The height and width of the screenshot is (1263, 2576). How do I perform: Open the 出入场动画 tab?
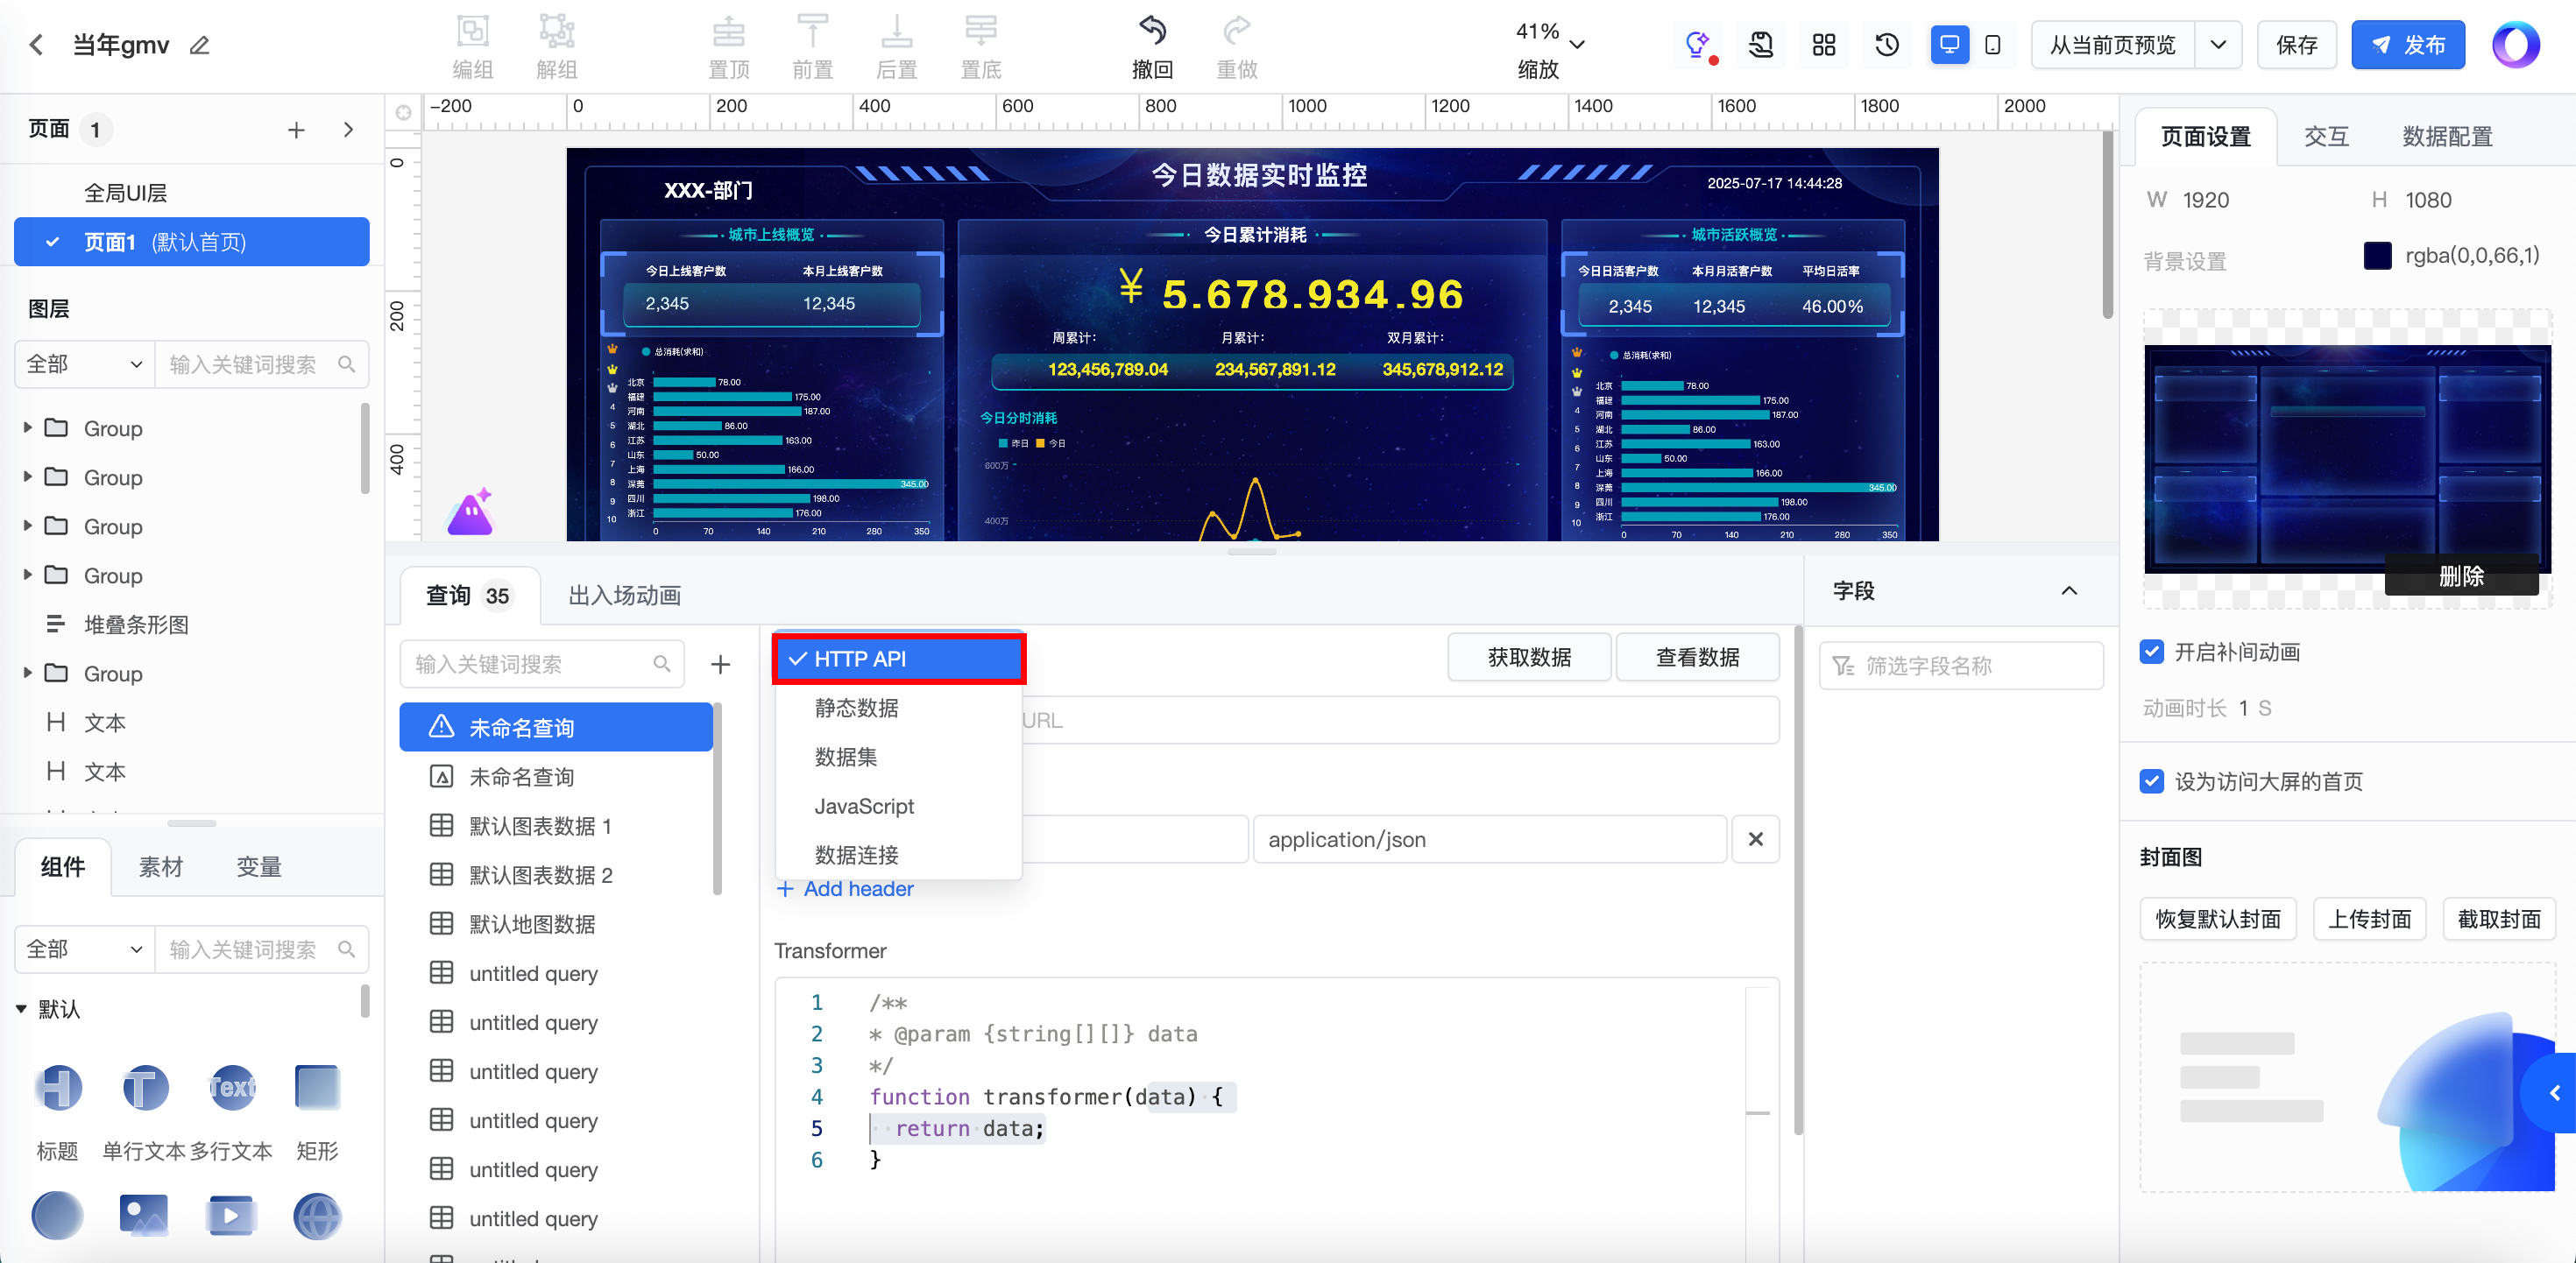pos(624,596)
